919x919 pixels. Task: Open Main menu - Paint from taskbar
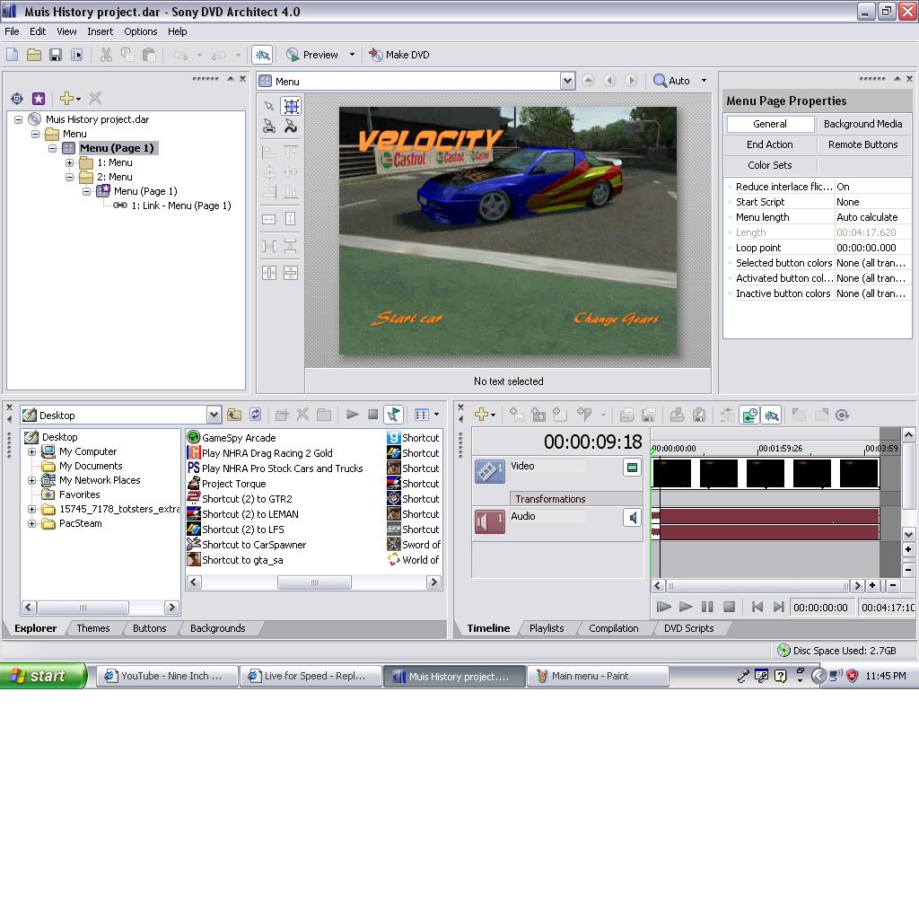coord(598,677)
